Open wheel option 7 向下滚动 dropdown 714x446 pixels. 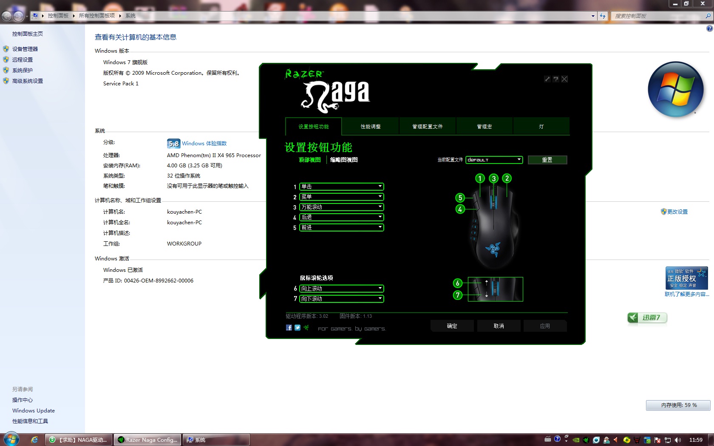[342, 299]
